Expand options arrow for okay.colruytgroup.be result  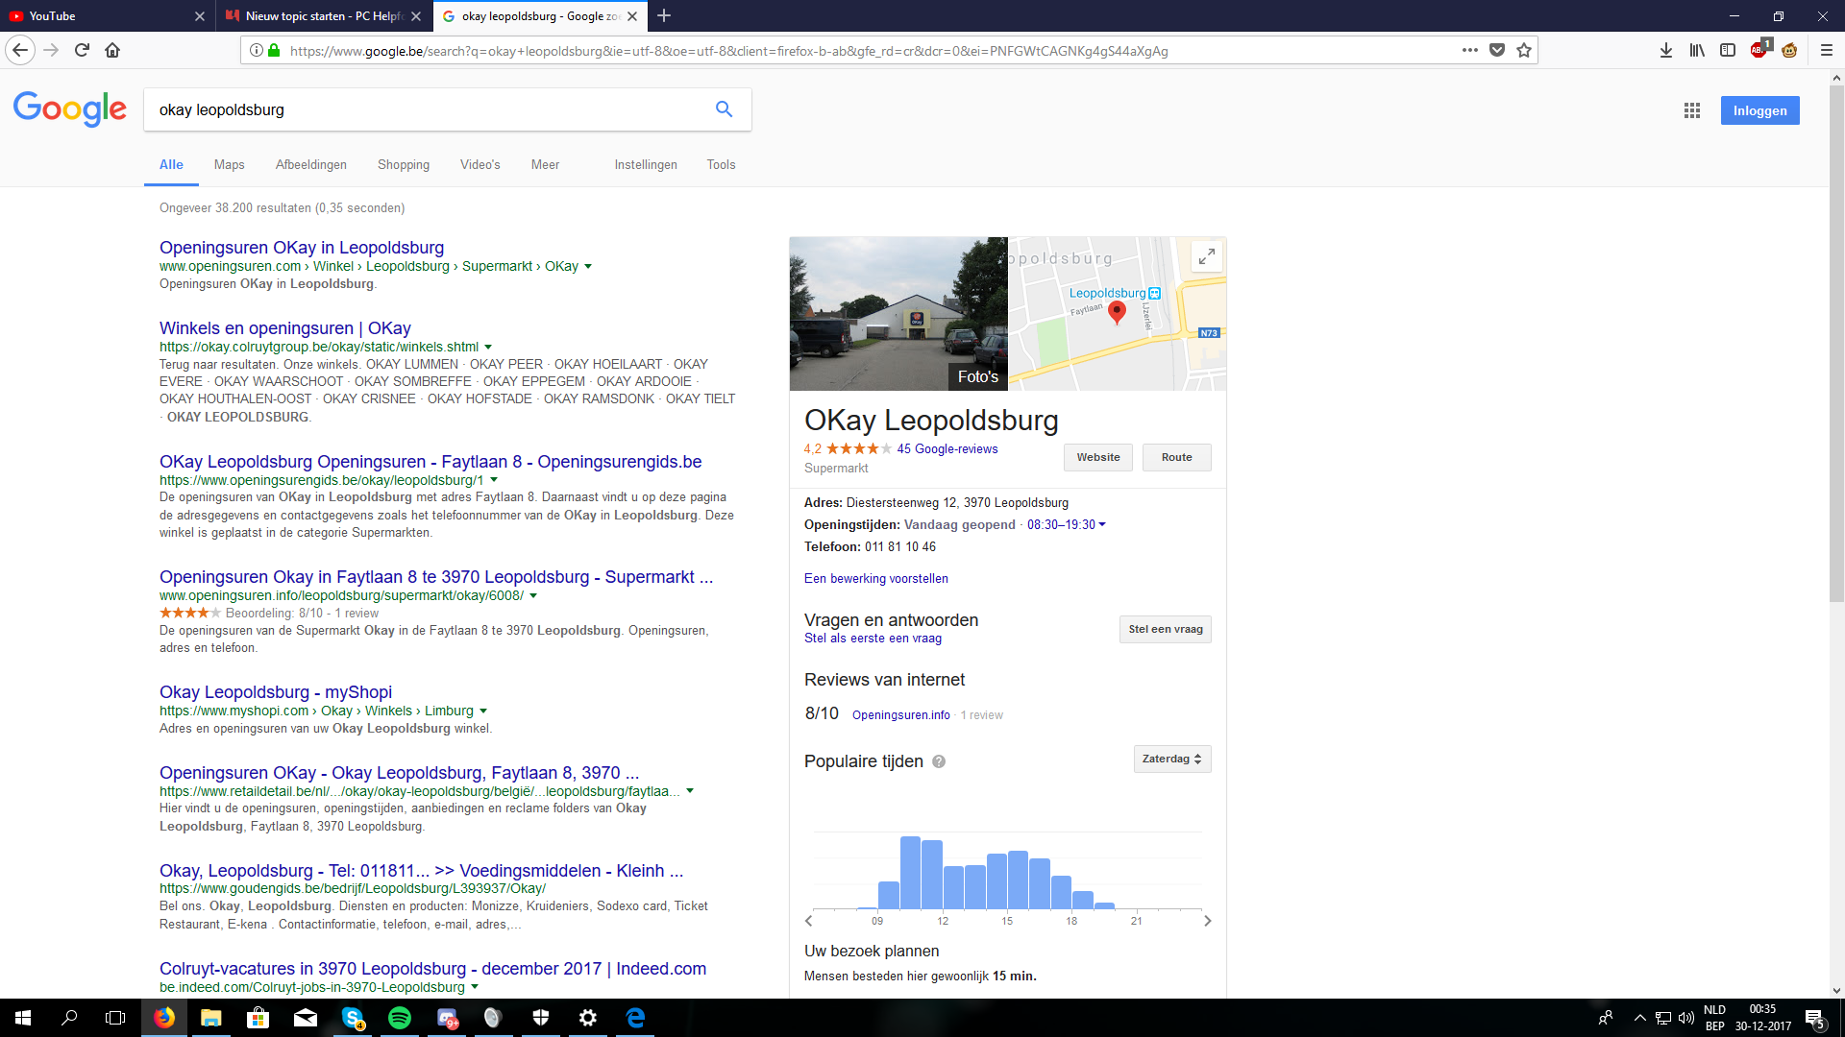point(488,348)
